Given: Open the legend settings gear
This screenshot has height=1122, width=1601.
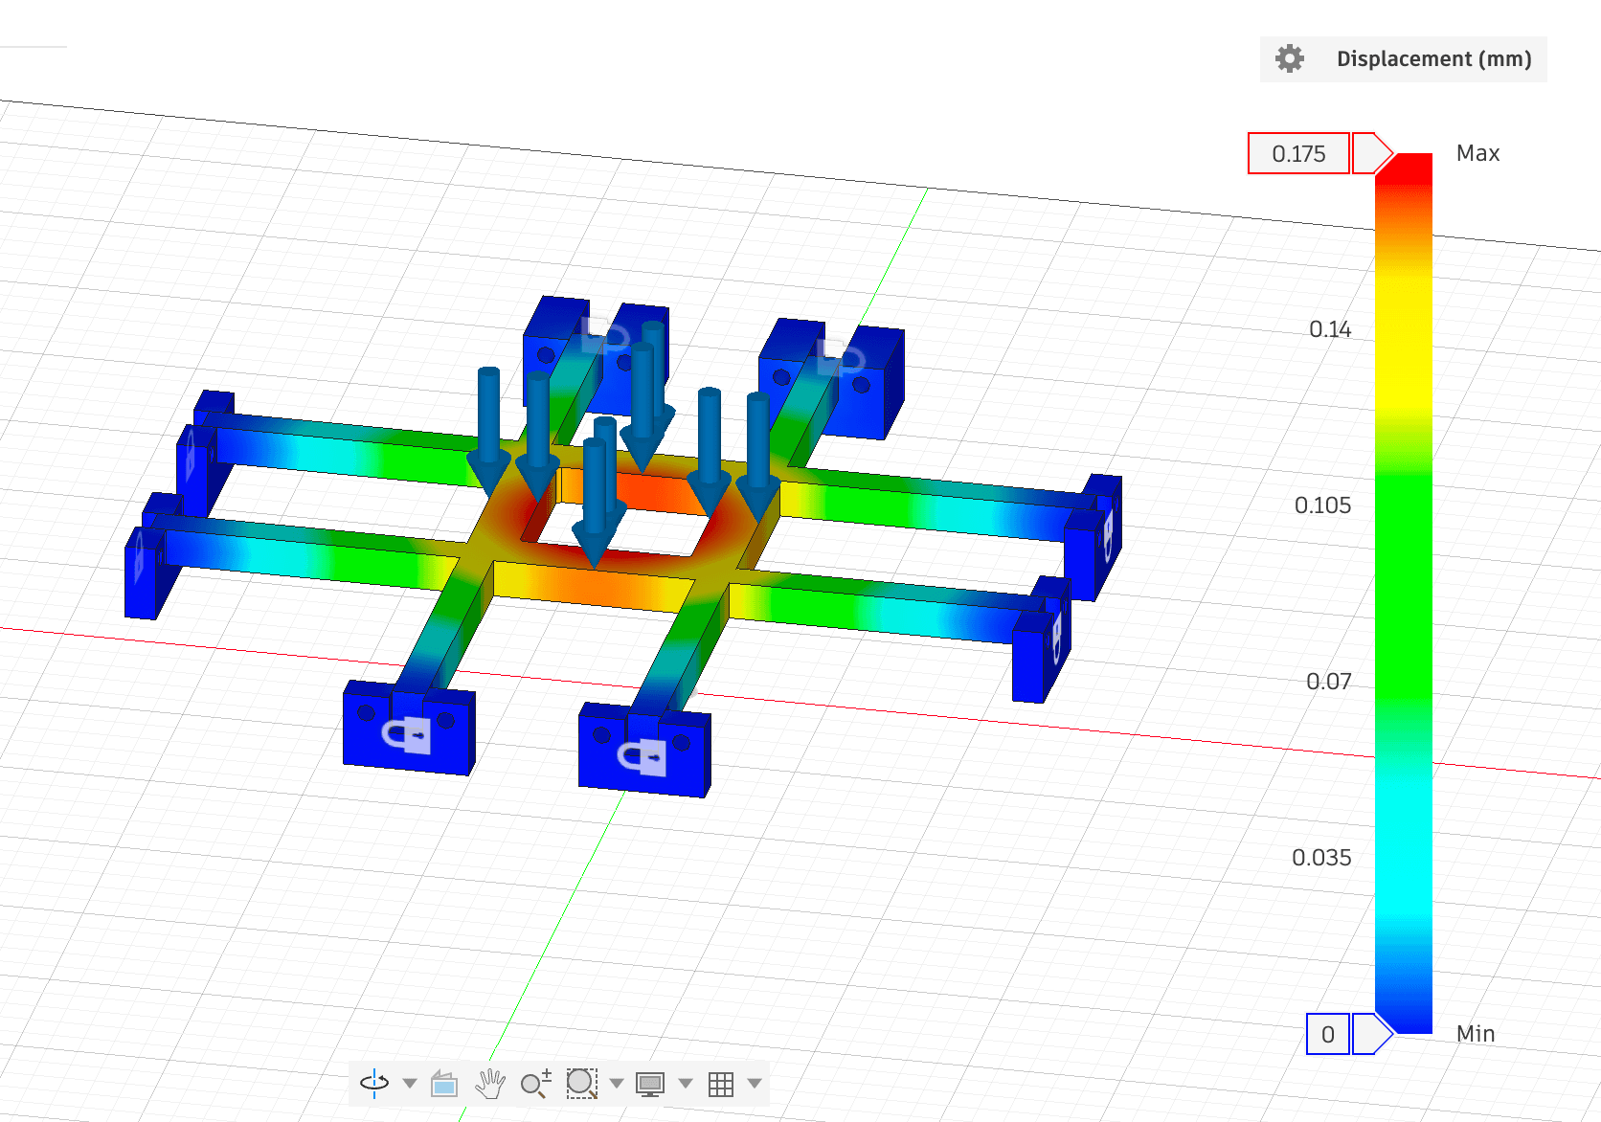Looking at the screenshot, I should (x=1289, y=58).
